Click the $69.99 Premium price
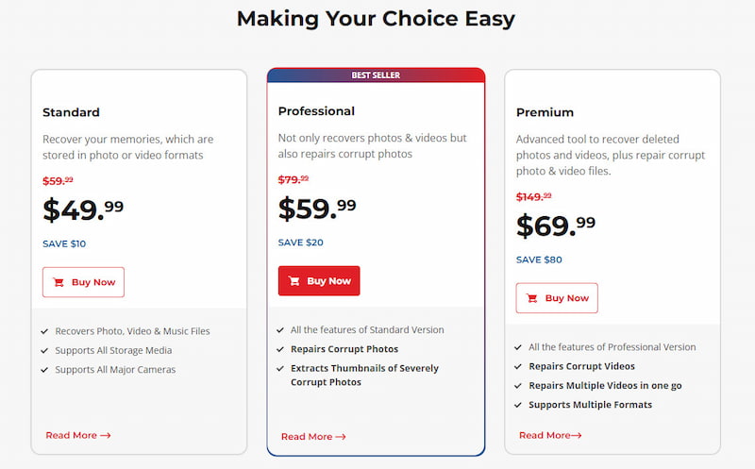Viewport: 755px width, 469px height. pyautogui.click(x=556, y=226)
